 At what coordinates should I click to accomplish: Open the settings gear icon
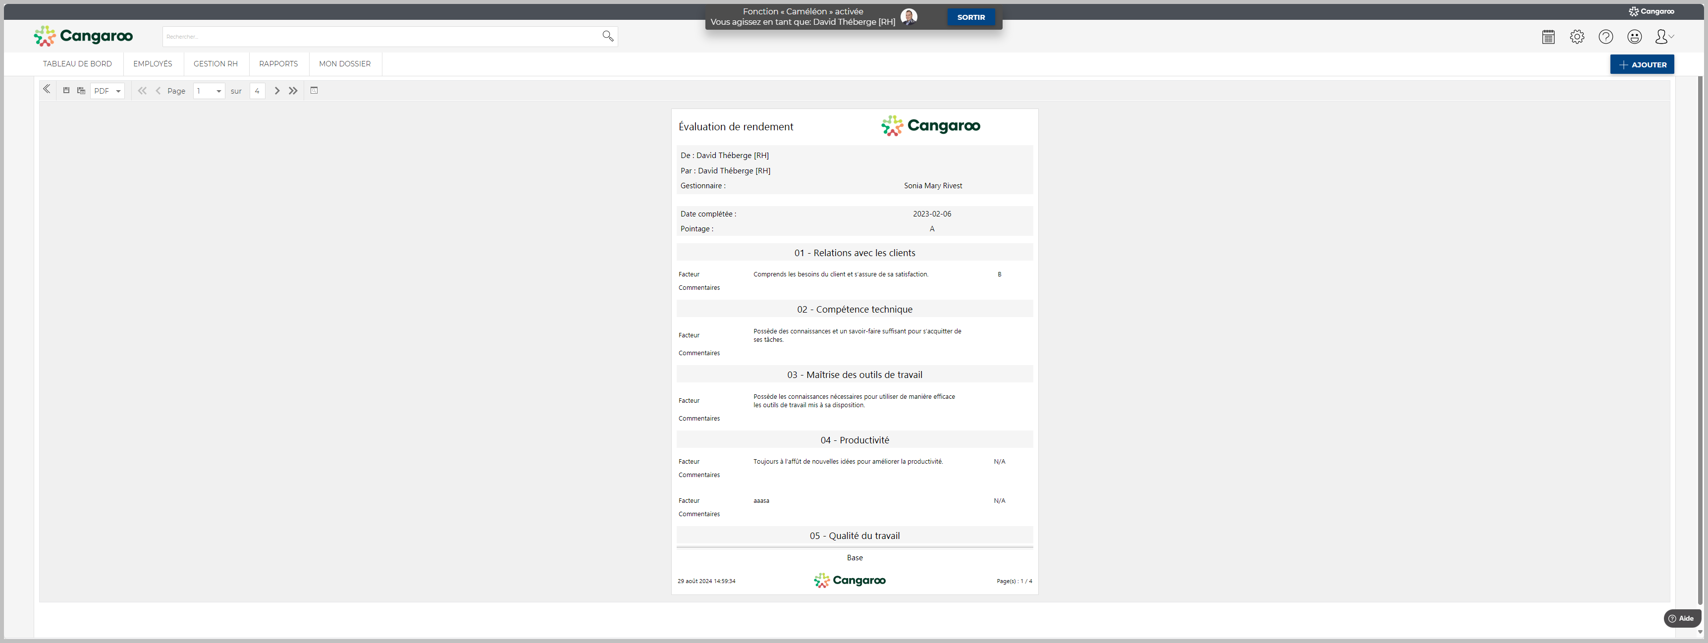pyautogui.click(x=1577, y=37)
